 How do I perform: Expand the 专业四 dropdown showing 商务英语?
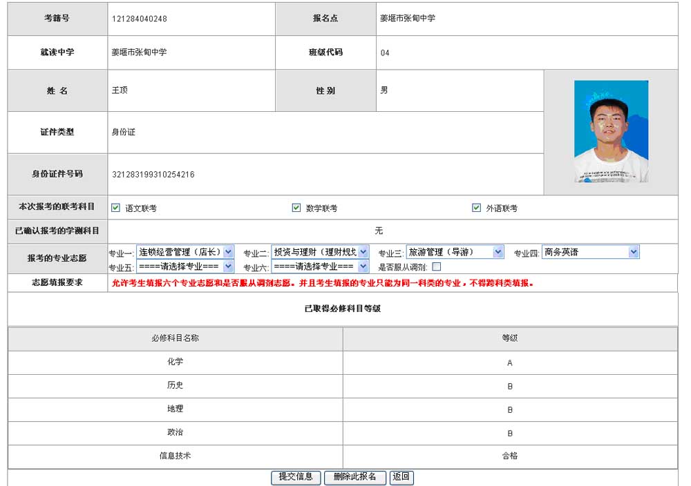(x=590, y=253)
